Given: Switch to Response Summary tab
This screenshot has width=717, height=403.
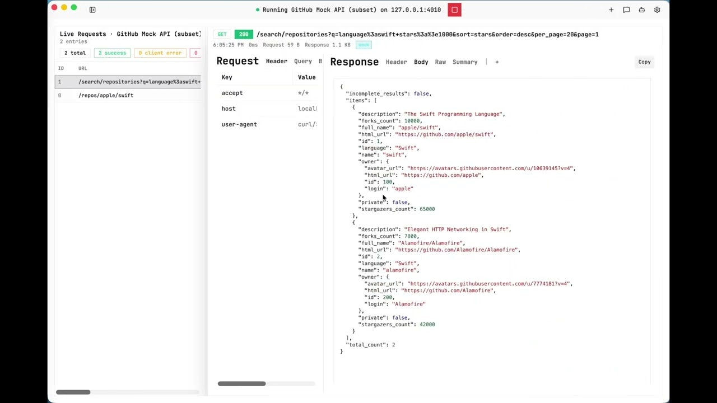Looking at the screenshot, I should (465, 62).
